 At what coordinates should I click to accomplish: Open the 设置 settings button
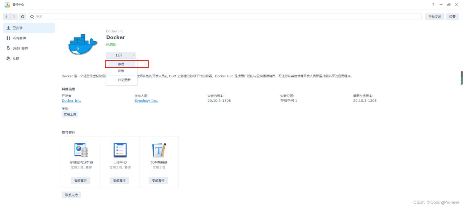coord(453,17)
